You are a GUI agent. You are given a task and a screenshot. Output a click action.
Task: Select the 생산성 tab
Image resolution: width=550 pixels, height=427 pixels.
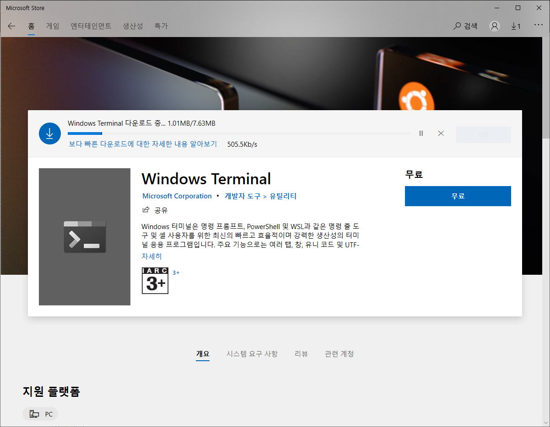click(x=133, y=26)
